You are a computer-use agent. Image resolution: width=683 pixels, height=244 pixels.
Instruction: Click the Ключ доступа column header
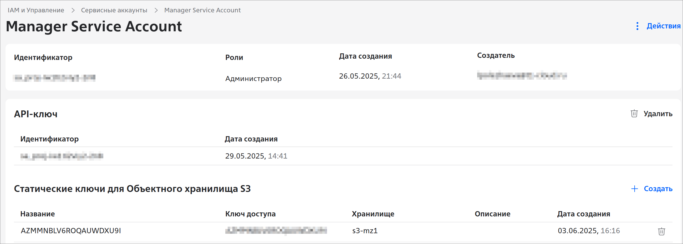point(250,214)
